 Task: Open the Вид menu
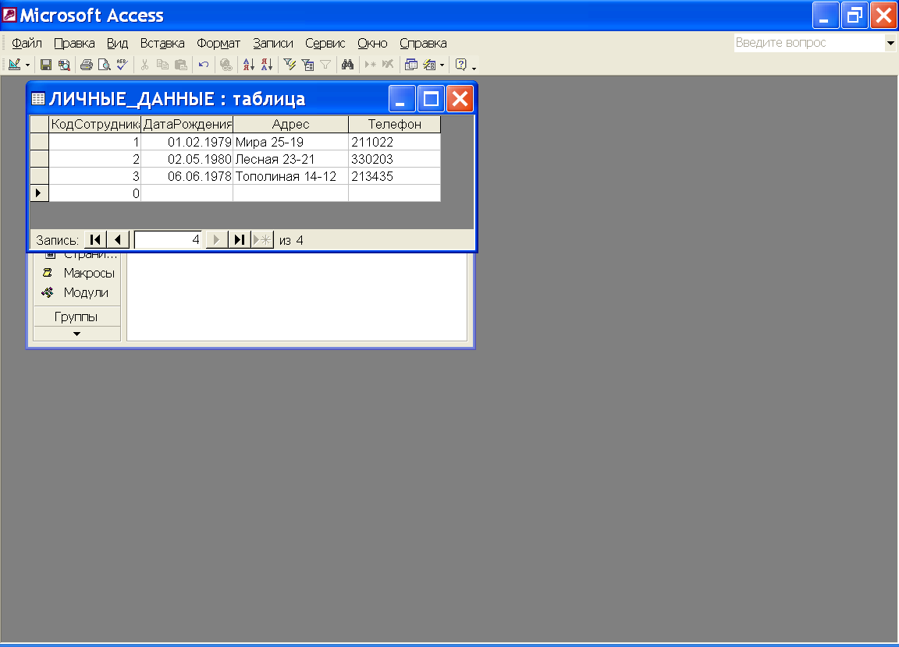pos(118,44)
